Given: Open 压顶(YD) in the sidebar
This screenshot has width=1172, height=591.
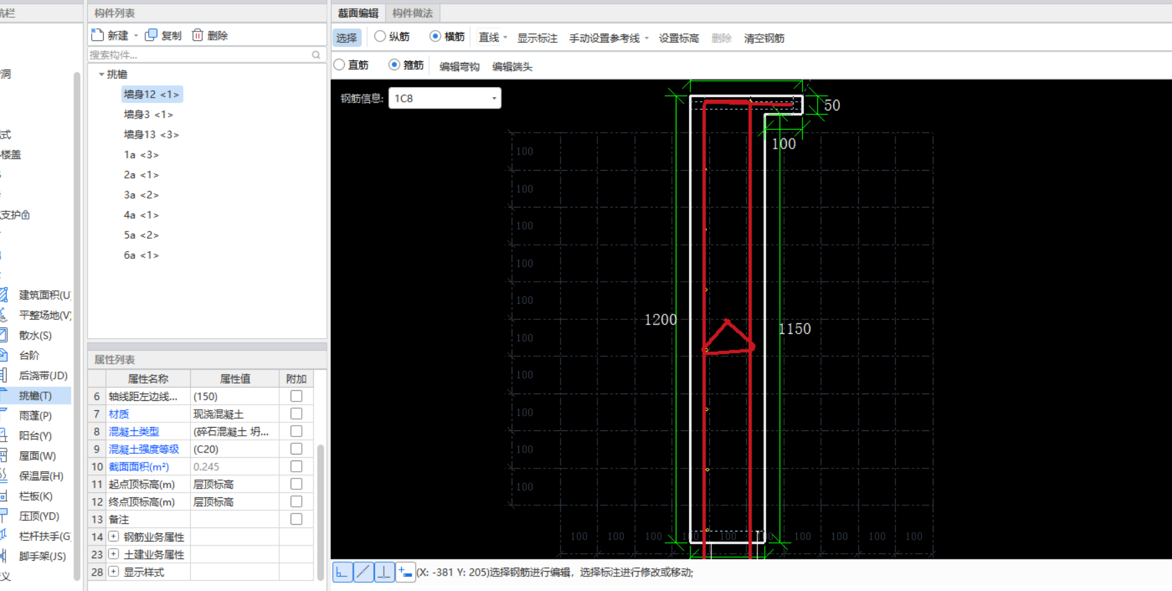Looking at the screenshot, I should pos(39,516).
